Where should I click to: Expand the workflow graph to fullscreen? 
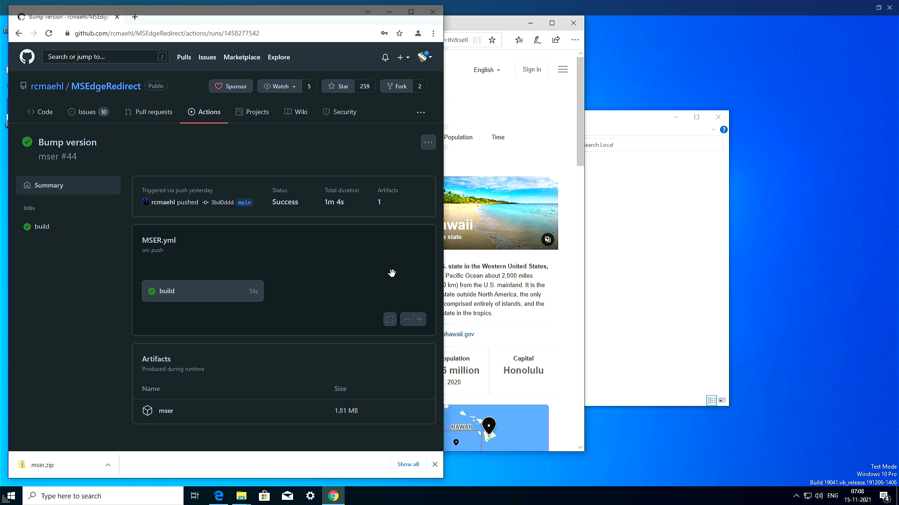pyautogui.click(x=390, y=319)
